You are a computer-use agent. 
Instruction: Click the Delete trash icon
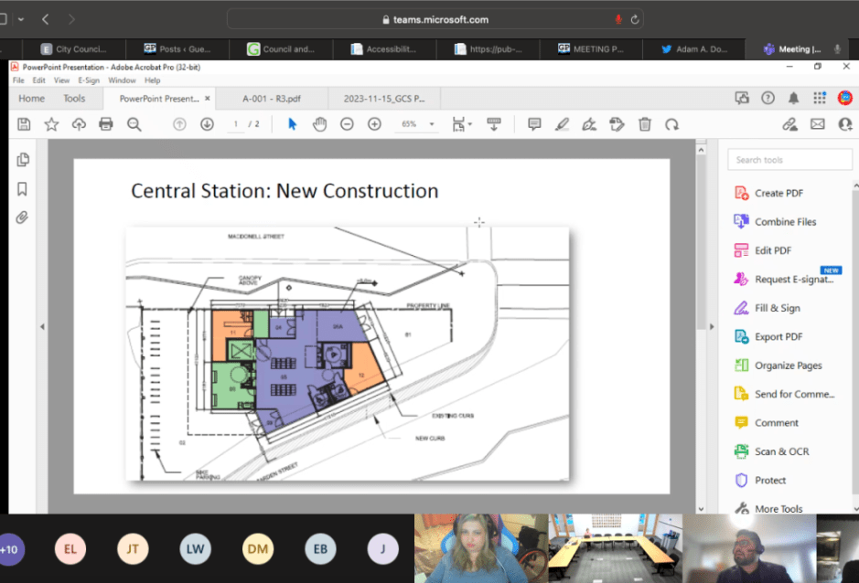click(x=644, y=124)
